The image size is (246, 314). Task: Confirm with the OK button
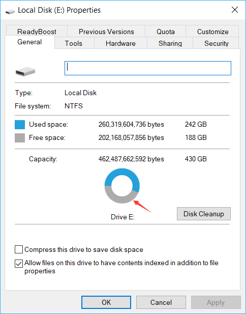(x=106, y=302)
